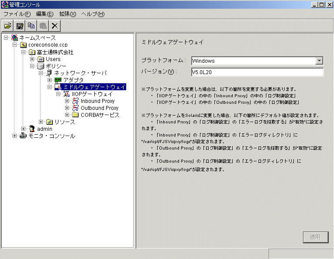Viewport: 334px width, 259px height.
Task: Collapse the ネームスペース root node
Action: pyautogui.click(x=6, y=38)
